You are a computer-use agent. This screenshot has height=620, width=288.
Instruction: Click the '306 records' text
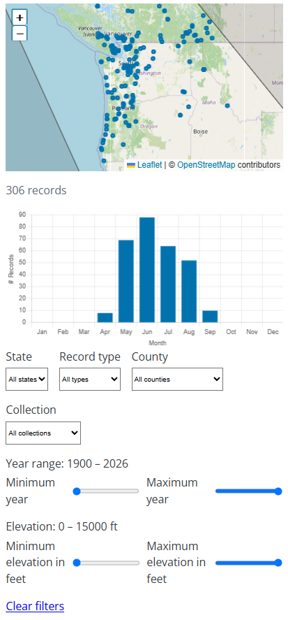(x=36, y=190)
